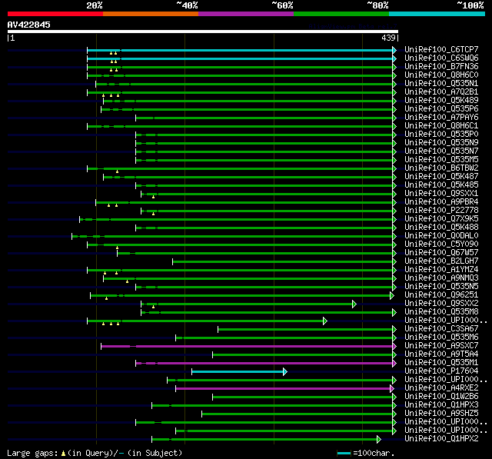Click the AV422845 query name

(29, 25)
